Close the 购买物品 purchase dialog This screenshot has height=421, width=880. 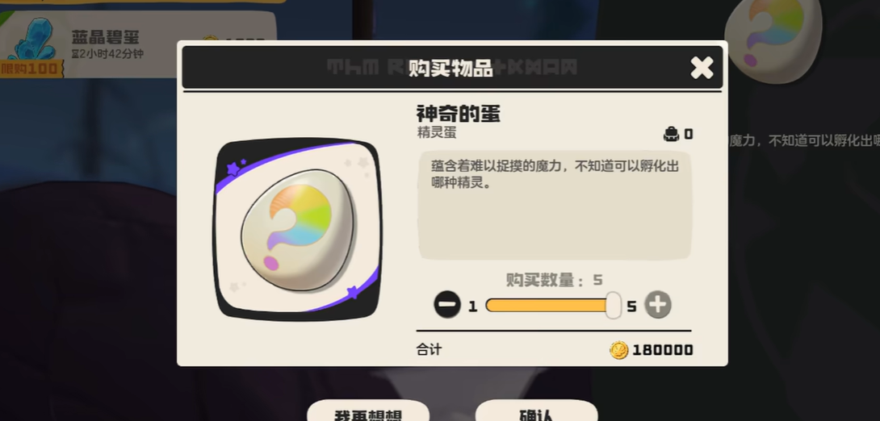(x=702, y=68)
